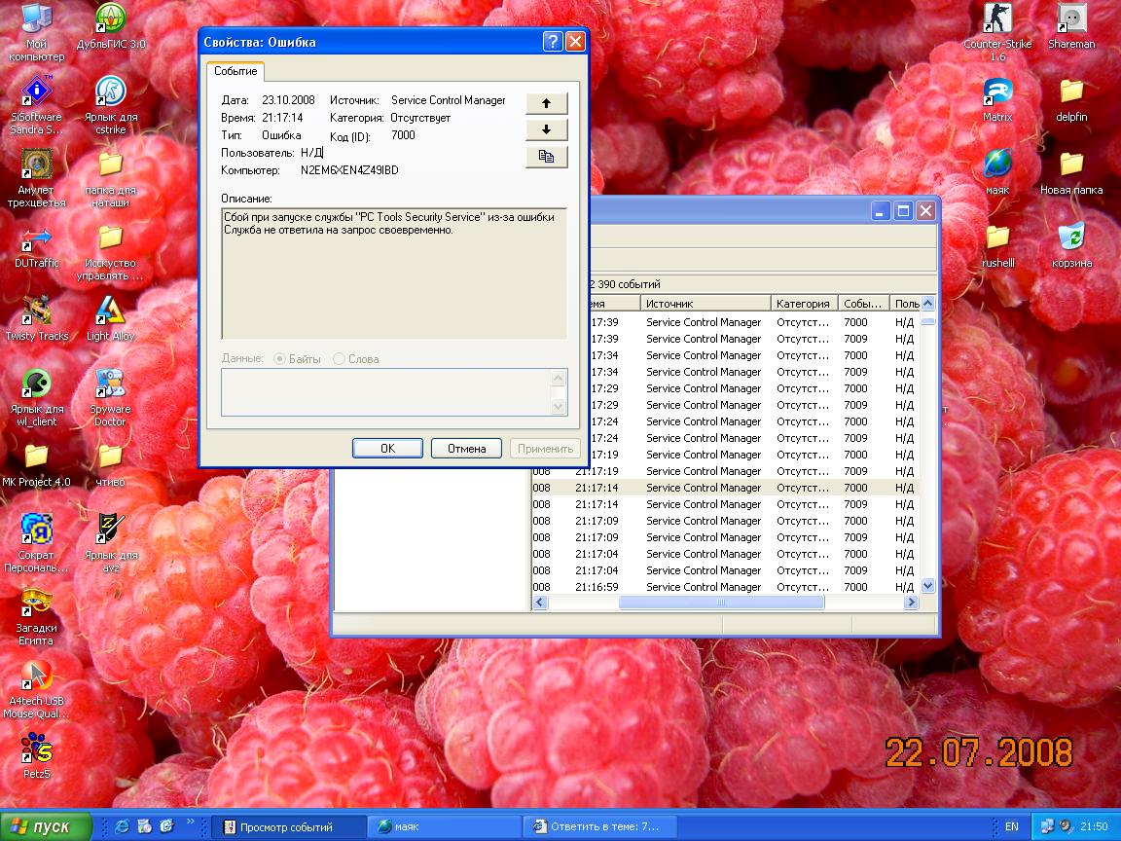Open the Spyware Doctor desktop shortcut

[x=110, y=384]
